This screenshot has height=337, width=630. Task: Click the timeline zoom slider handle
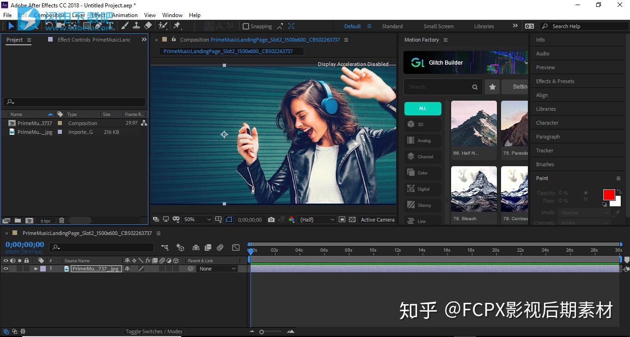(x=262, y=331)
